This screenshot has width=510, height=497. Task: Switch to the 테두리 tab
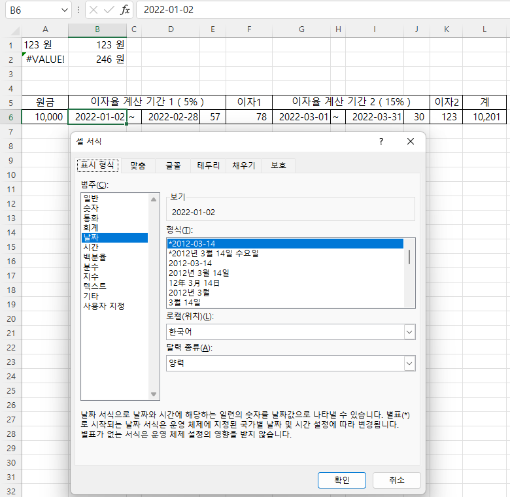click(208, 165)
